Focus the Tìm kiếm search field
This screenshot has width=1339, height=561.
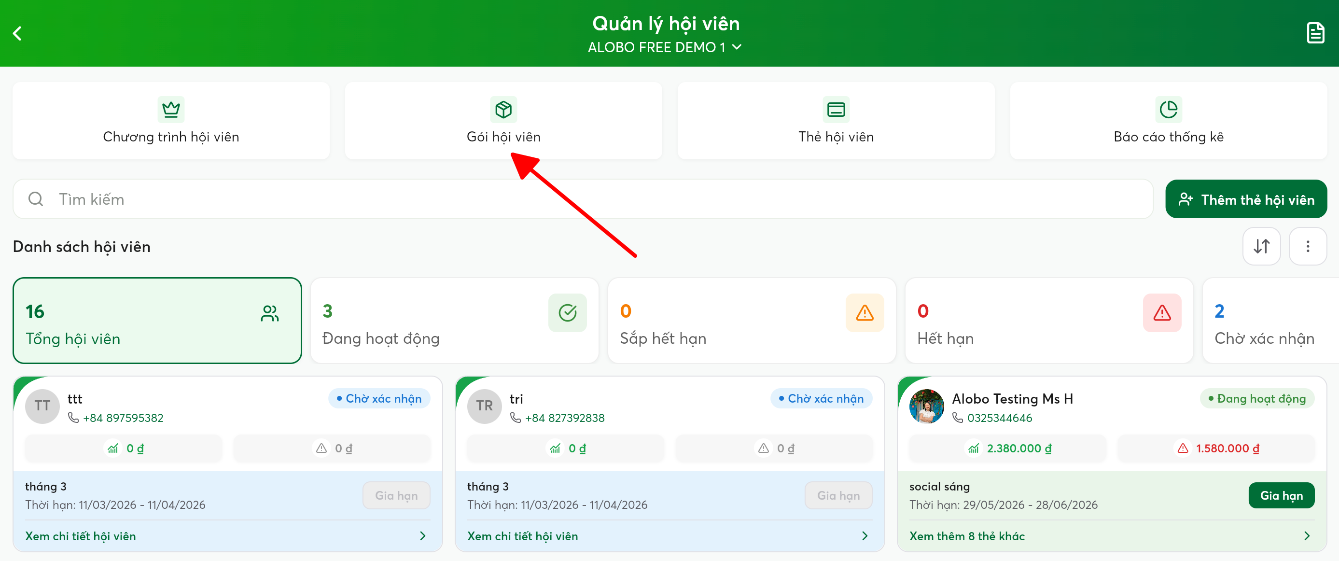[583, 199]
